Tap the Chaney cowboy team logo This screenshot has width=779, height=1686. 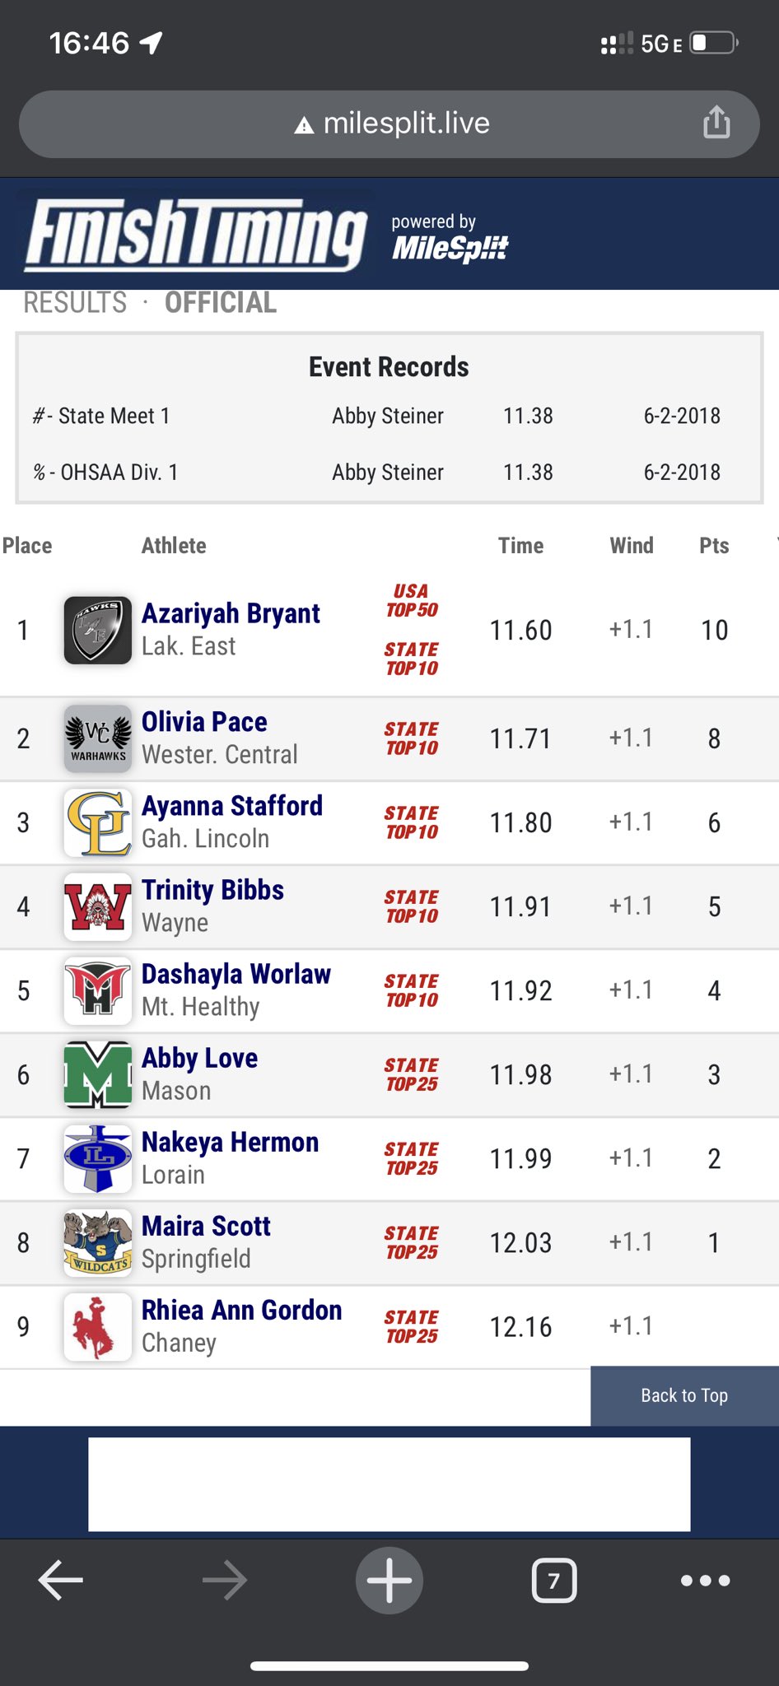pyautogui.click(x=98, y=1326)
